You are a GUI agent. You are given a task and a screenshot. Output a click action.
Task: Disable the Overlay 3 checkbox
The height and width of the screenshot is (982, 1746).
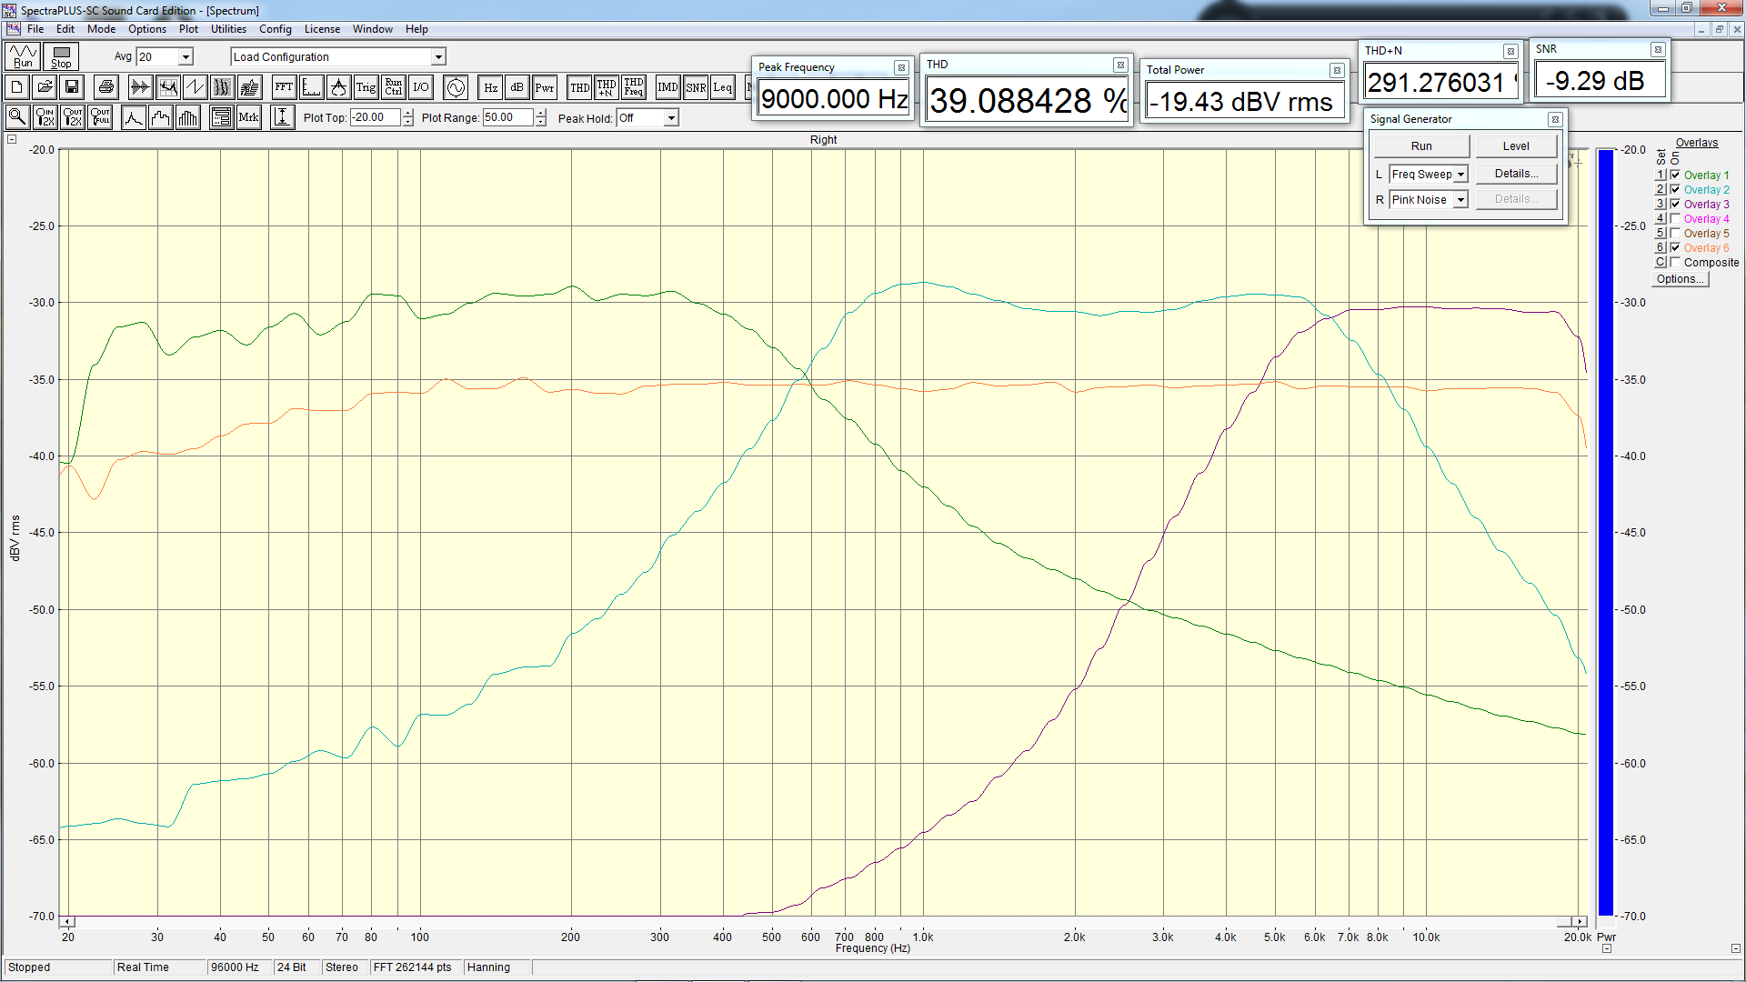click(x=1675, y=204)
